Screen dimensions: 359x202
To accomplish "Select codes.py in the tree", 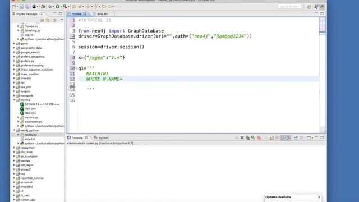I will point(30,135).
